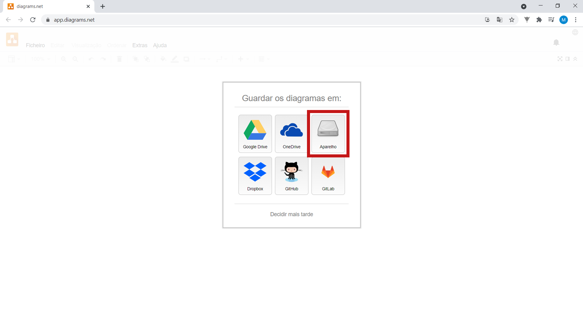Image resolution: width=583 pixels, height=313 pixels.
Task: Open the 100% zoom level dropdown
Action: point(41,59)
